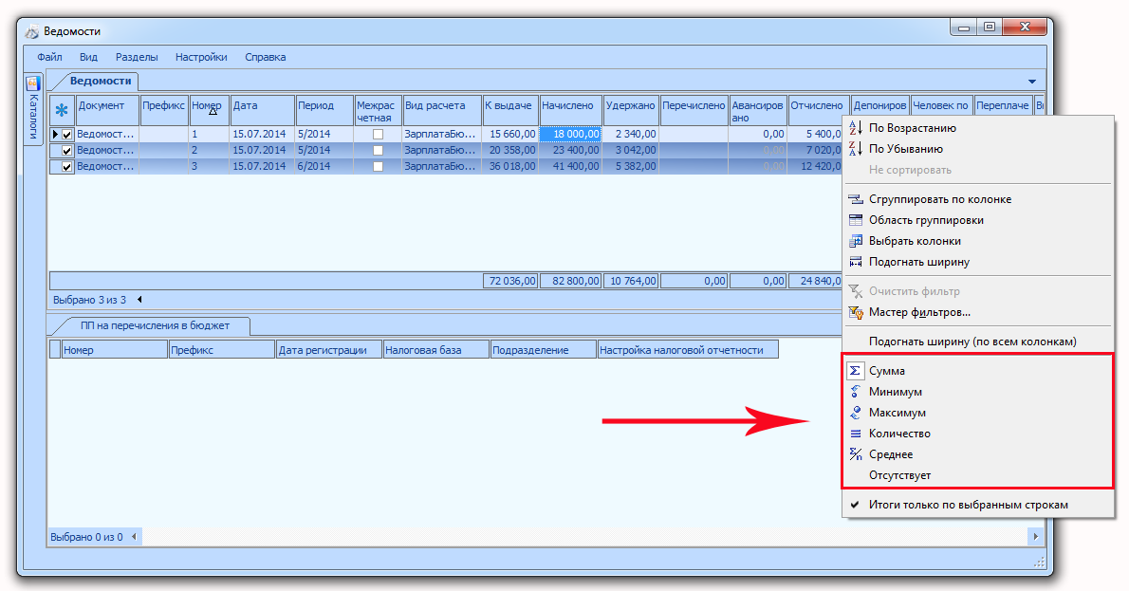
Task: Click the Номер header in upper grid
Action: click(x=210, y=111)
